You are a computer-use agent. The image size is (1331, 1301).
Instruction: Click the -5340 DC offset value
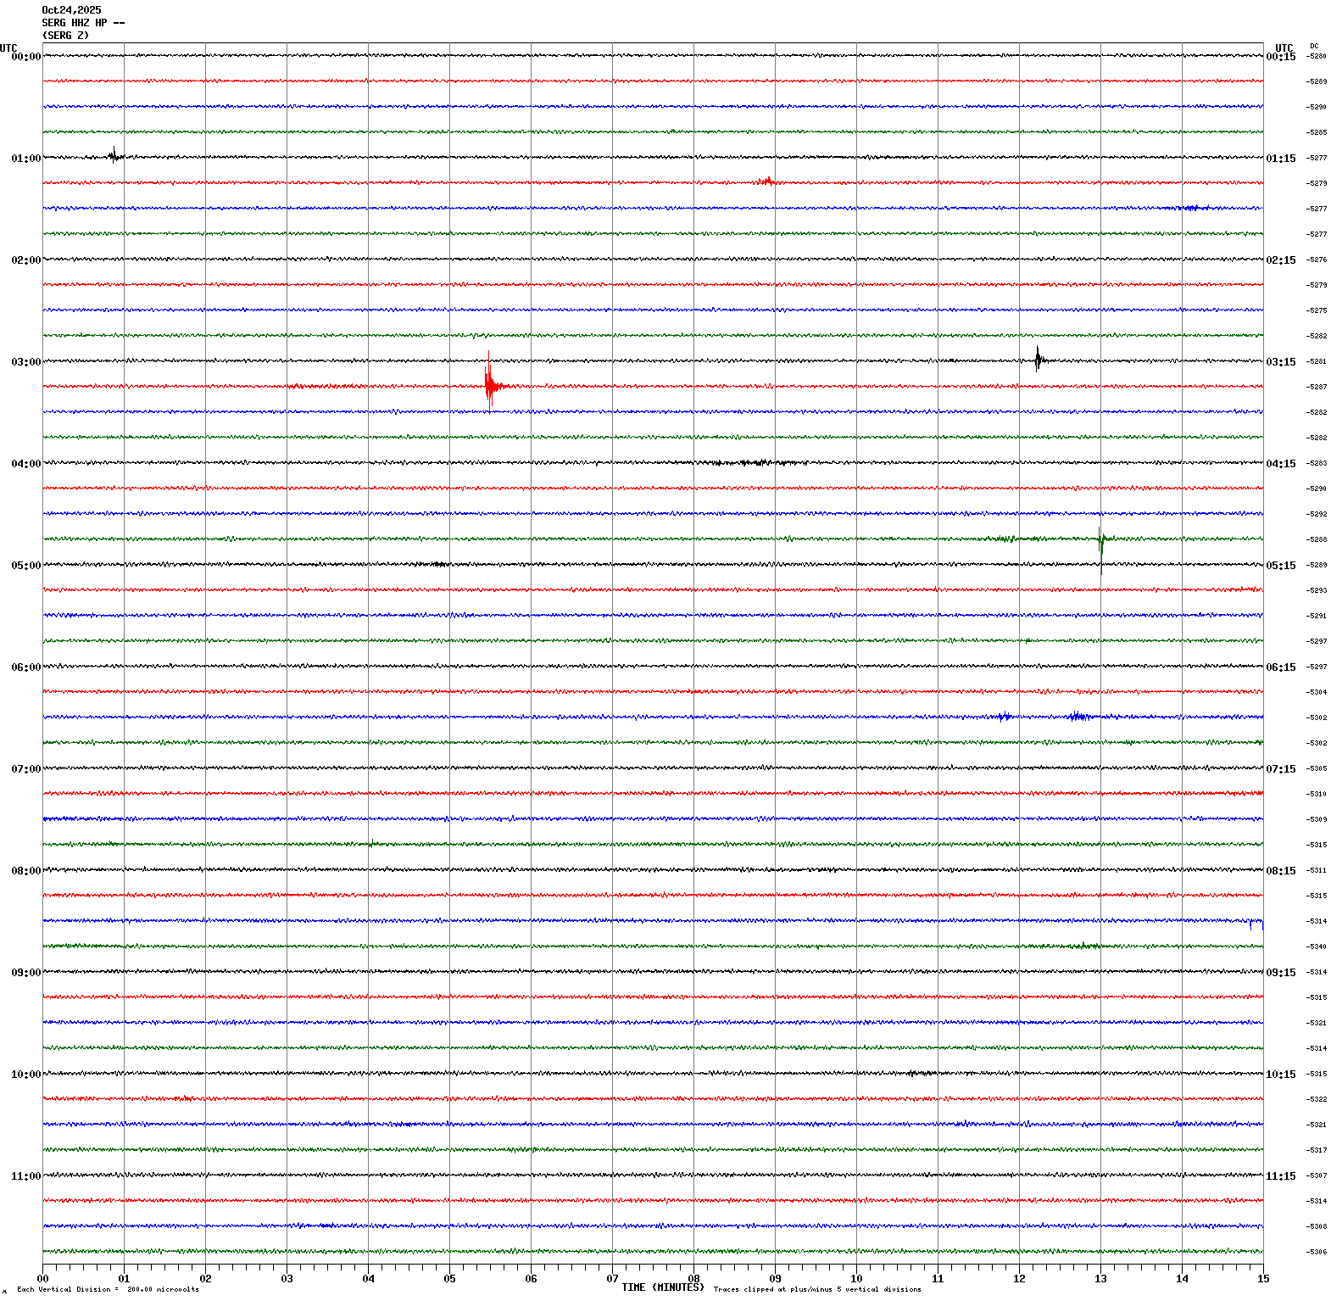tap(1317, 946)
